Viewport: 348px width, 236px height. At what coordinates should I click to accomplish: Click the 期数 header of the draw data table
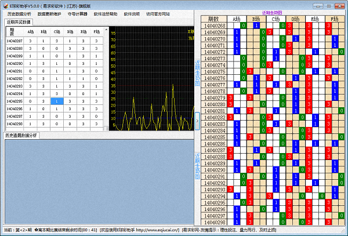coord(12,32)
